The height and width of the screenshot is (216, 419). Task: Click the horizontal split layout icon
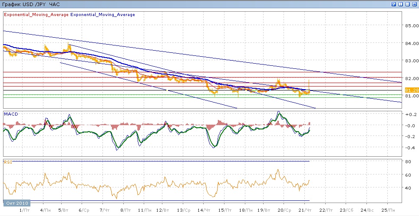pyautogui.click(x=408, y=4)
